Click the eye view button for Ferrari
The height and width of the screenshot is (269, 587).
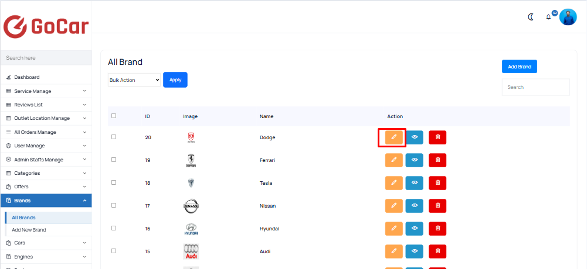pyautogui.click(x=415, y=160)
